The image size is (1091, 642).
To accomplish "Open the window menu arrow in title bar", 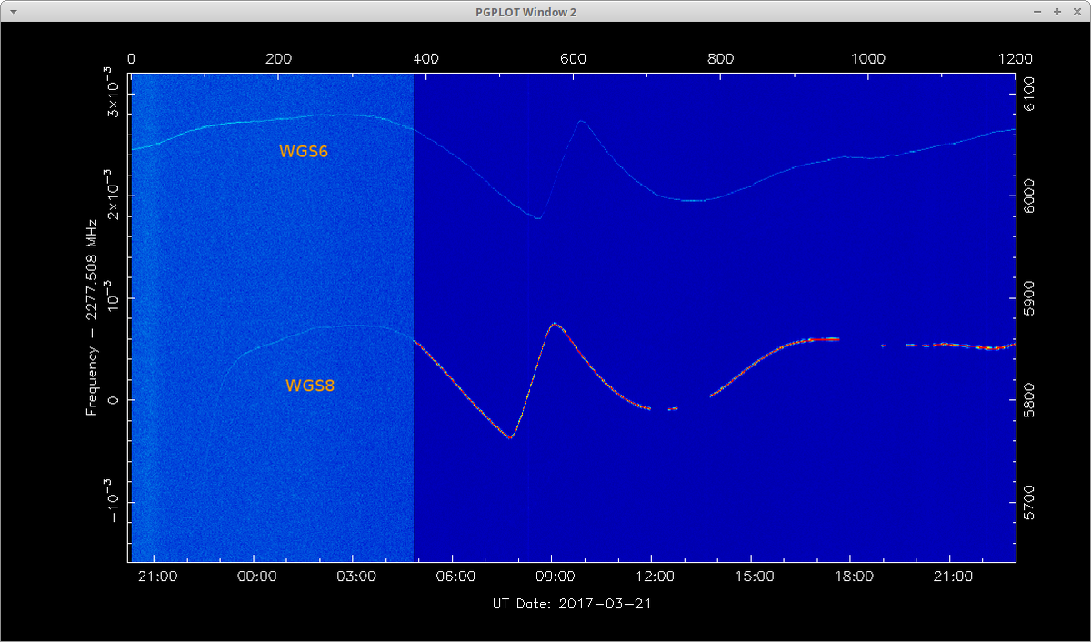I will [13, 12].
